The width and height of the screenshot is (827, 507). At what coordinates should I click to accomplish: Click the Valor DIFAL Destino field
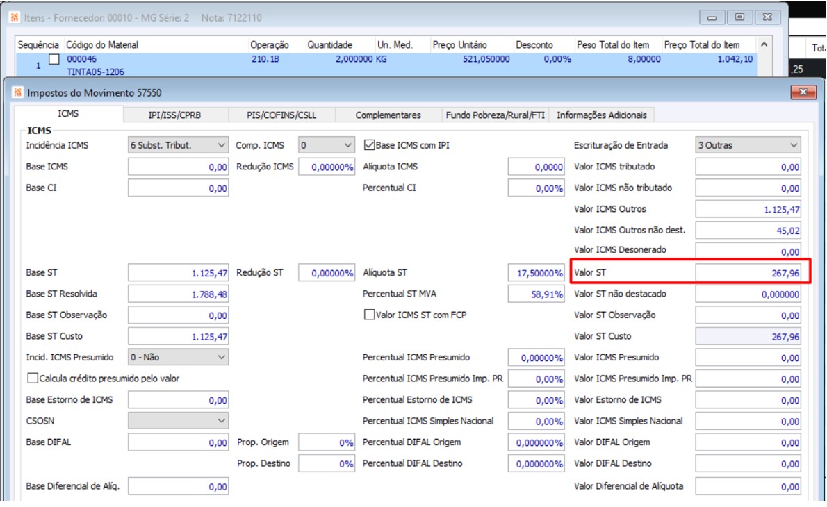click(748, 464)
